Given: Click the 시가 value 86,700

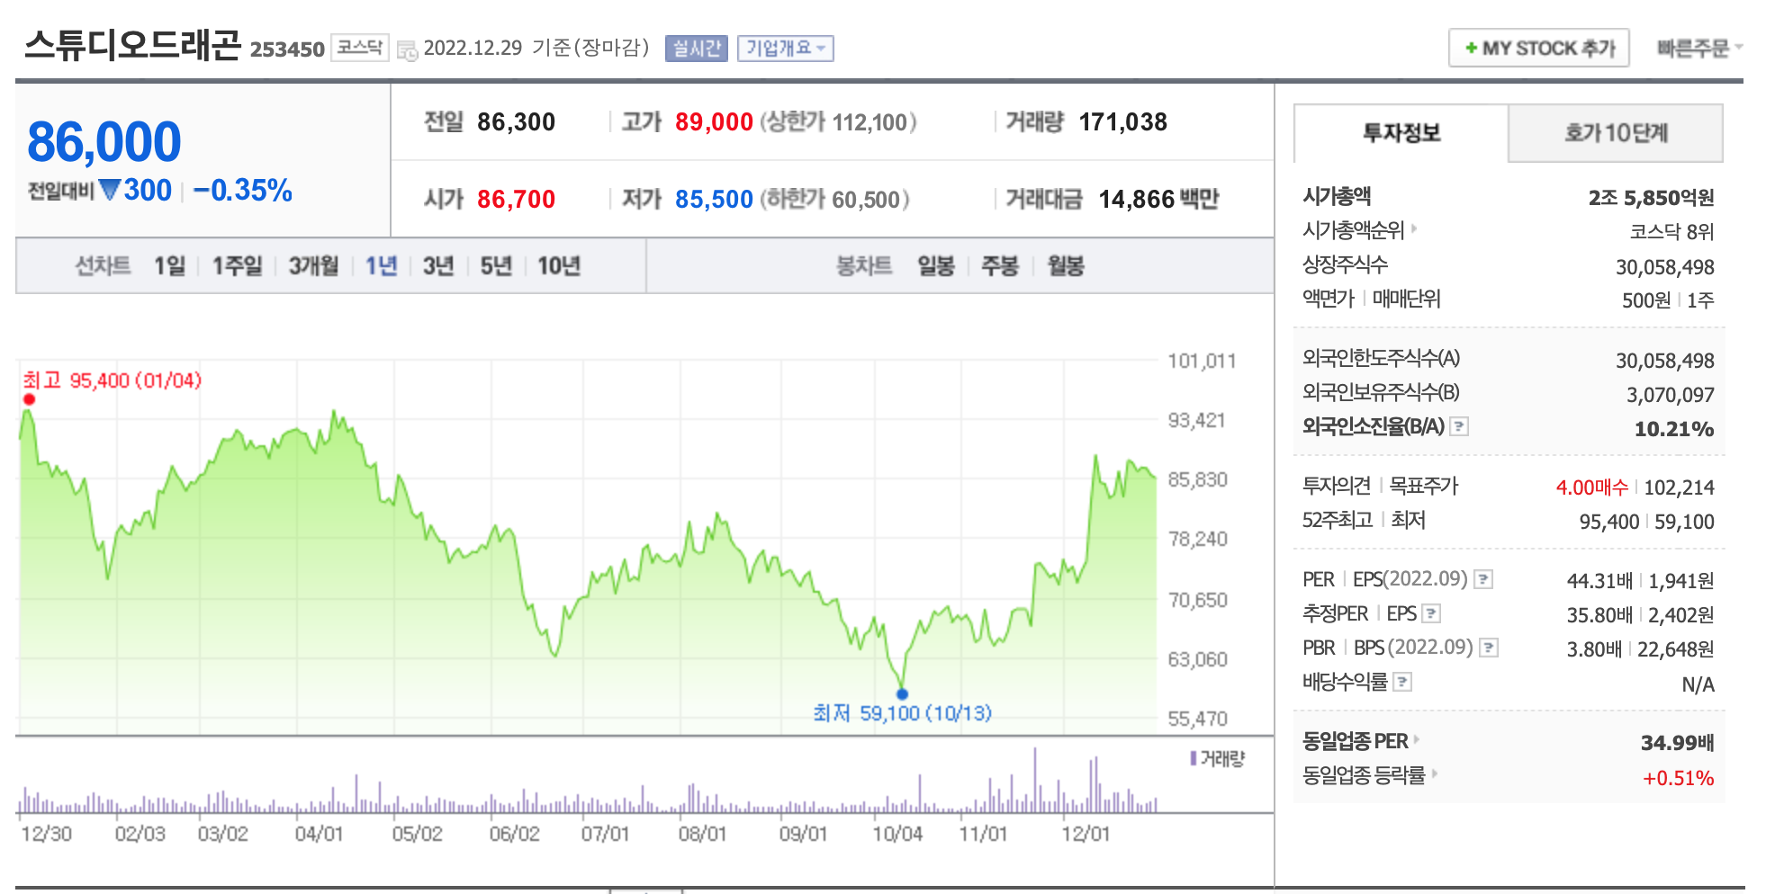Looking at the screenshot, I should [x=516, y=200].
